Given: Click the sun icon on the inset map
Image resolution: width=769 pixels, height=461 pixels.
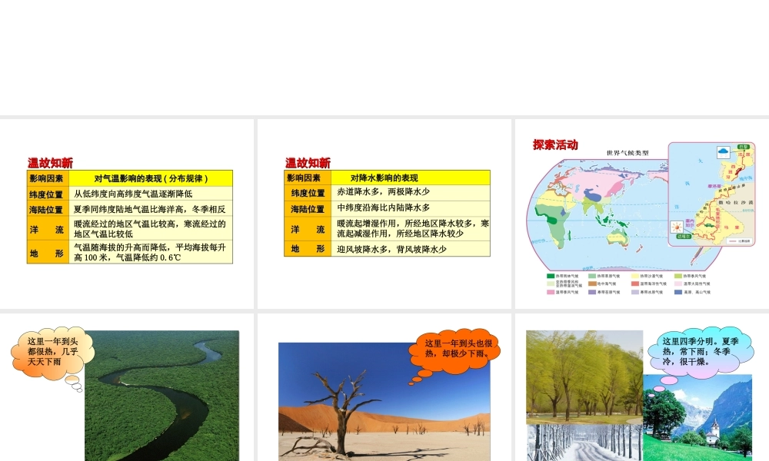Looking at the screenshot, I should pos(677,227).
